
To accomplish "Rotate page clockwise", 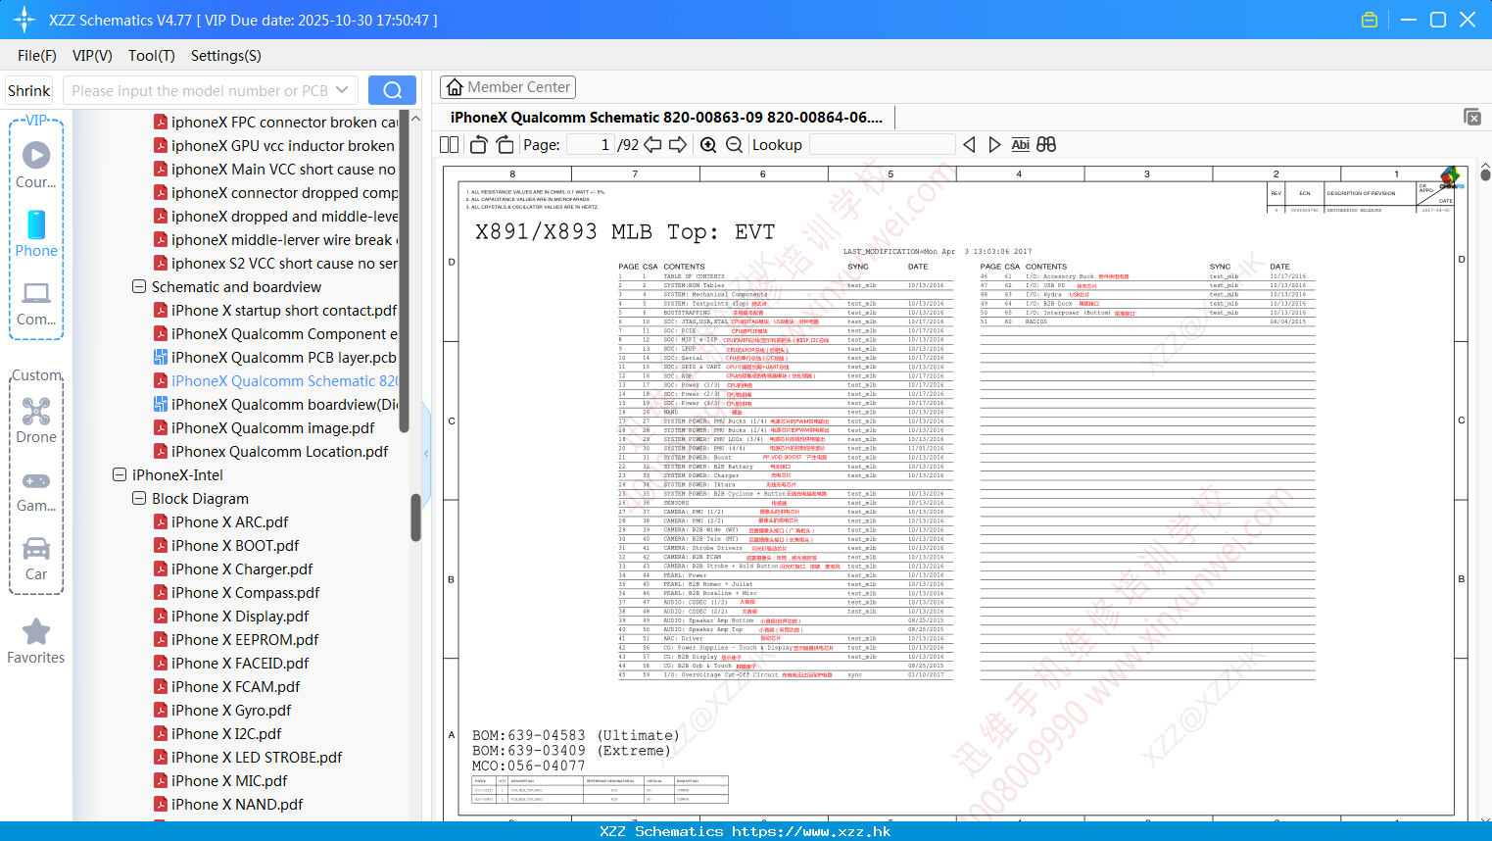I will click(x=505, y=145).
